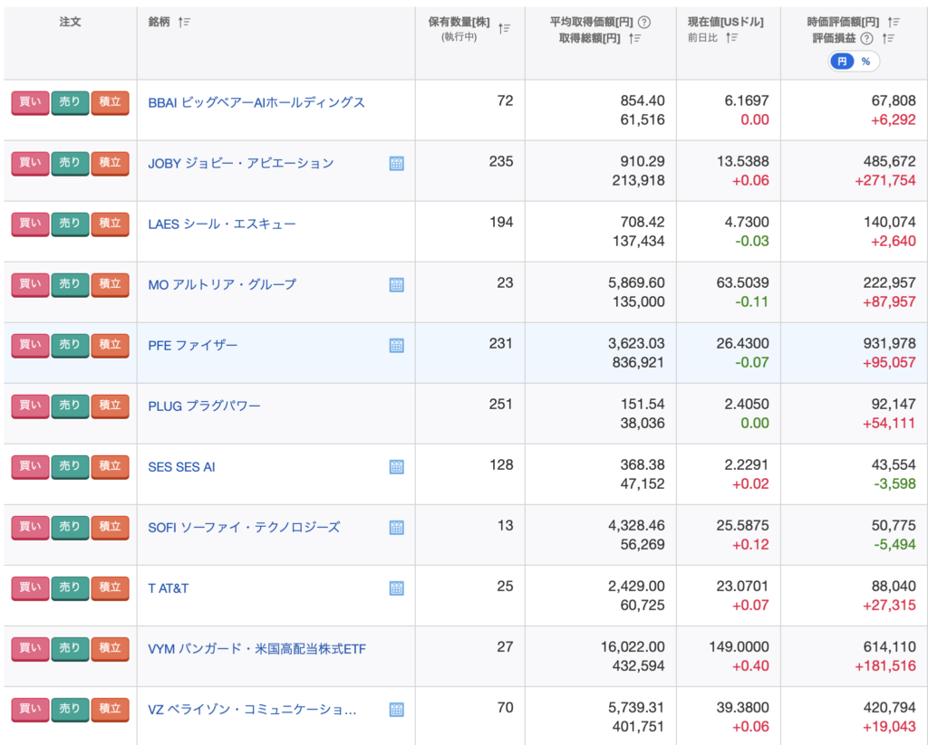Switch valuation display to % mode

coord(865,62)
